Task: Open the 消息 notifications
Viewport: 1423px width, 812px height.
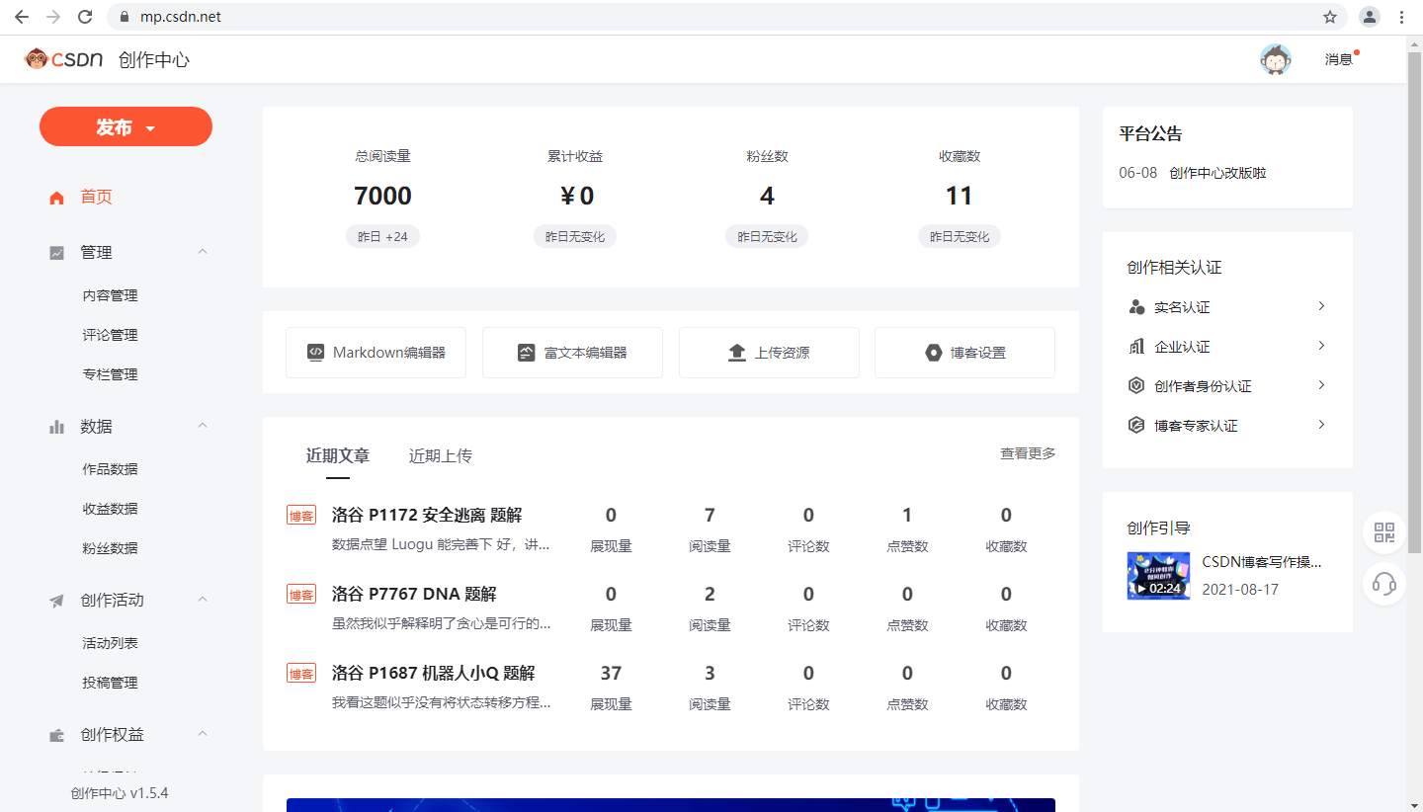Action: click(x=1338, y=59)
